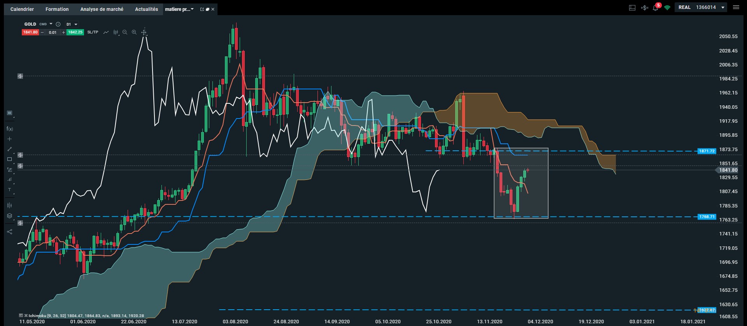Open the Calendrier tab
Image resolution: width=747 pixels, height=326 pixels.
[22, 9]
